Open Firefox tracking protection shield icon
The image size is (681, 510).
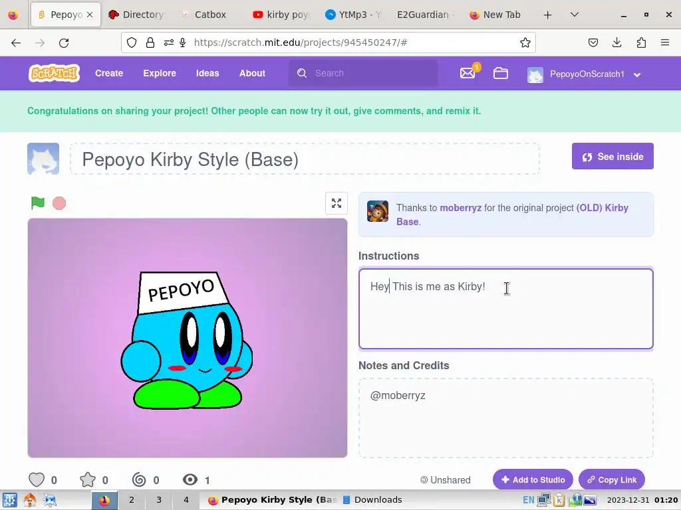coord(132,42)
